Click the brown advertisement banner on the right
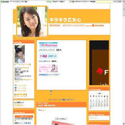The width and height of the screenshot is (125, 125). coord(99,63)
